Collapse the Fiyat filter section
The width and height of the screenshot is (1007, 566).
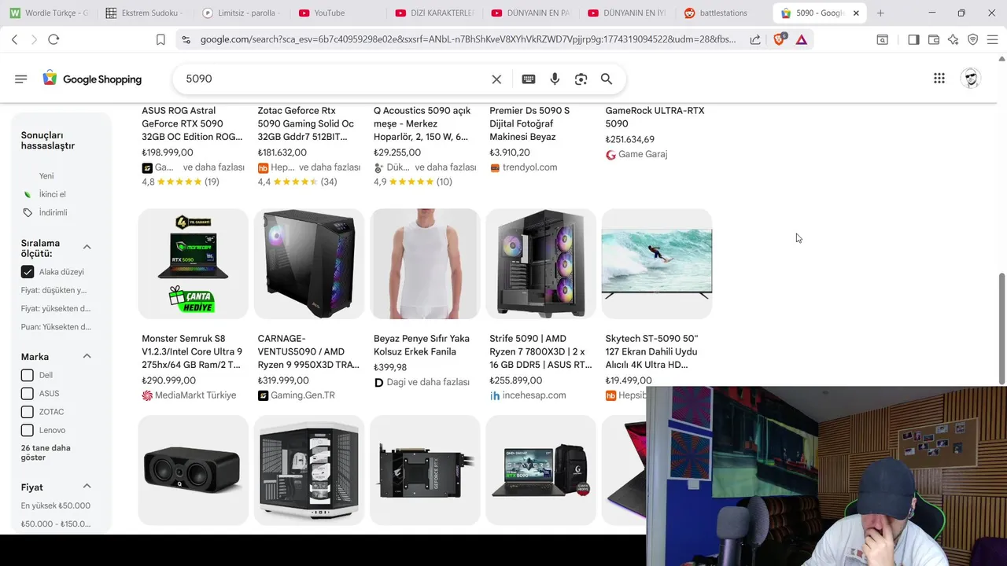(x=87, y=486)
